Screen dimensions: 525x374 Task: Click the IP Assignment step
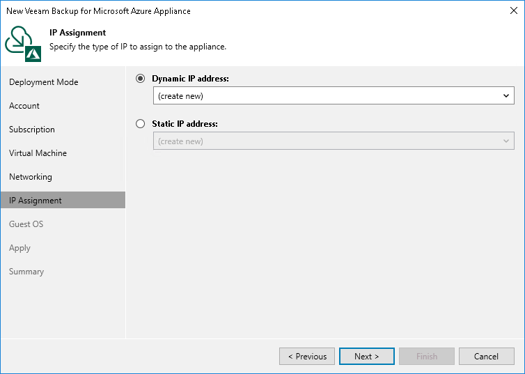(x=36, y=201)
